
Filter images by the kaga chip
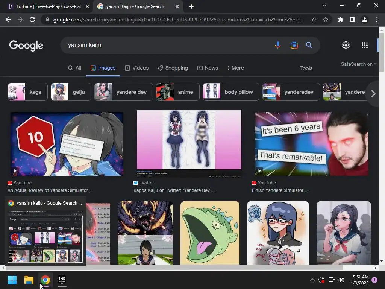coord(27,92)
